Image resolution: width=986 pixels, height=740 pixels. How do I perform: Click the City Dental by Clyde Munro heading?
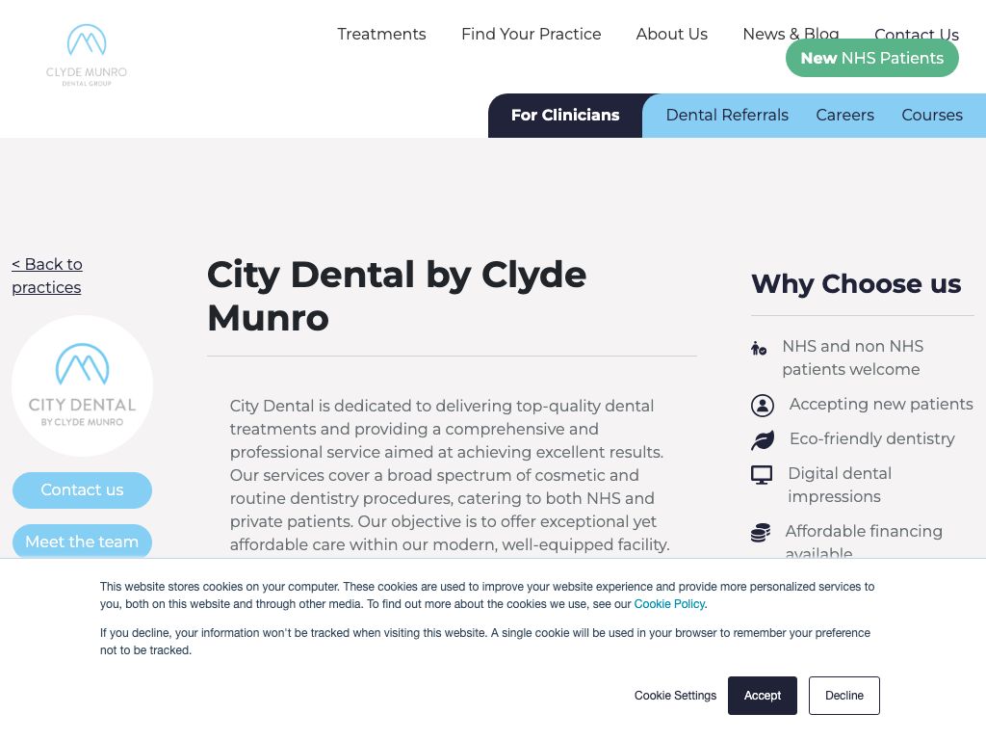click(x=396, y=296)
